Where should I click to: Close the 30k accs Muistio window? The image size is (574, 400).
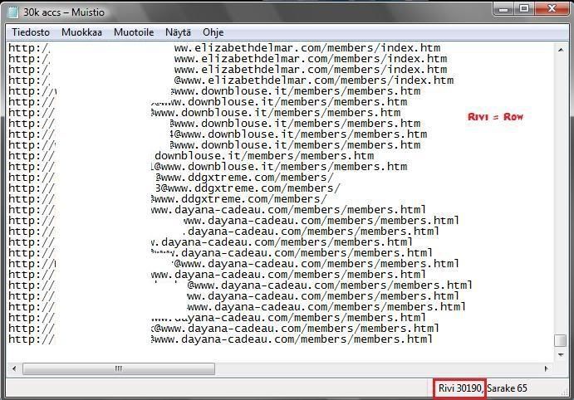[x=551, y=8]
